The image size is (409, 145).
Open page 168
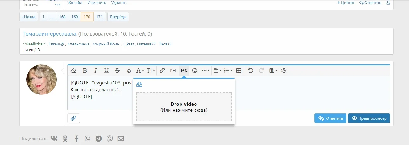tap(63, 17)
